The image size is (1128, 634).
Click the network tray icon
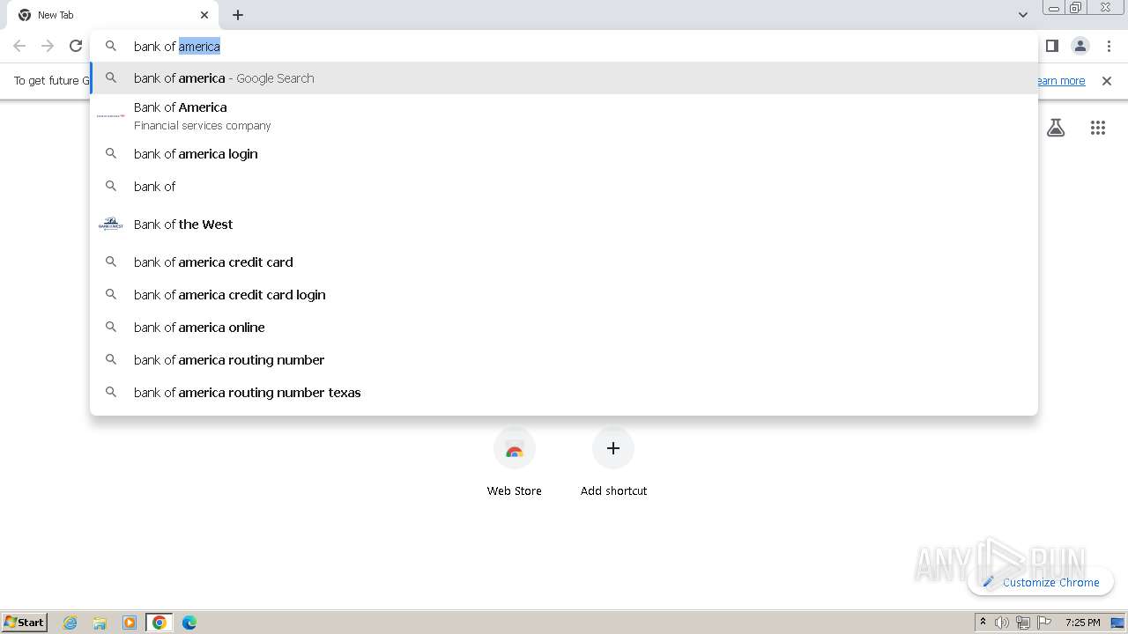(1023, 623)
